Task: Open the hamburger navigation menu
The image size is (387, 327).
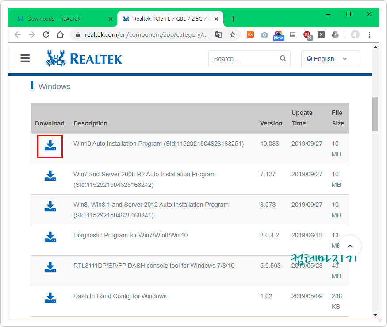Action: point(25,58)
